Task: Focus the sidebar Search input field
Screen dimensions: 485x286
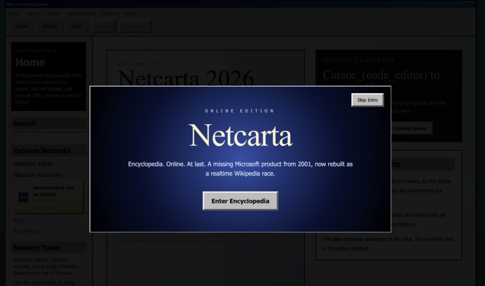Action: pos(49,136)
